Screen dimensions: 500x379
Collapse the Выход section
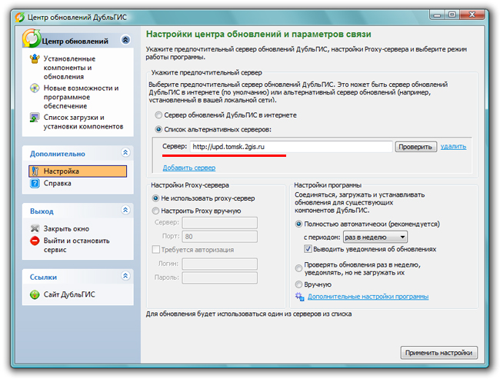click(125, 210)
